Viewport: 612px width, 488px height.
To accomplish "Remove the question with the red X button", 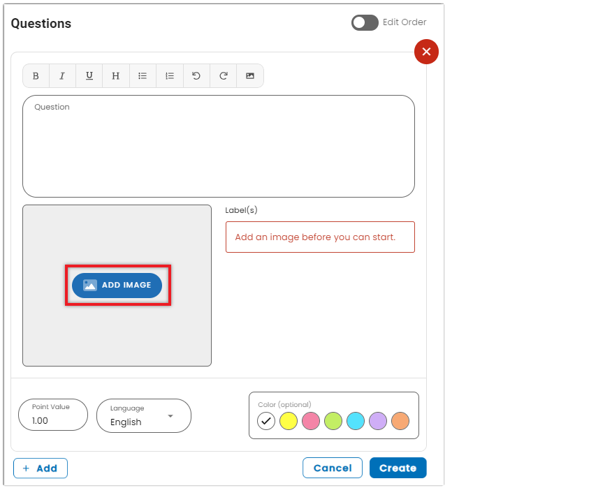I will (426, 52).
